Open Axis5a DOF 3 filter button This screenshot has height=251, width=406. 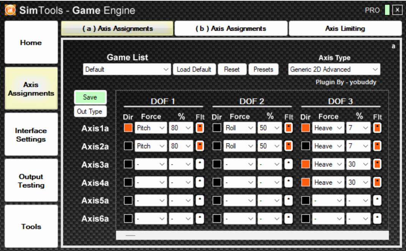point(377,200)
